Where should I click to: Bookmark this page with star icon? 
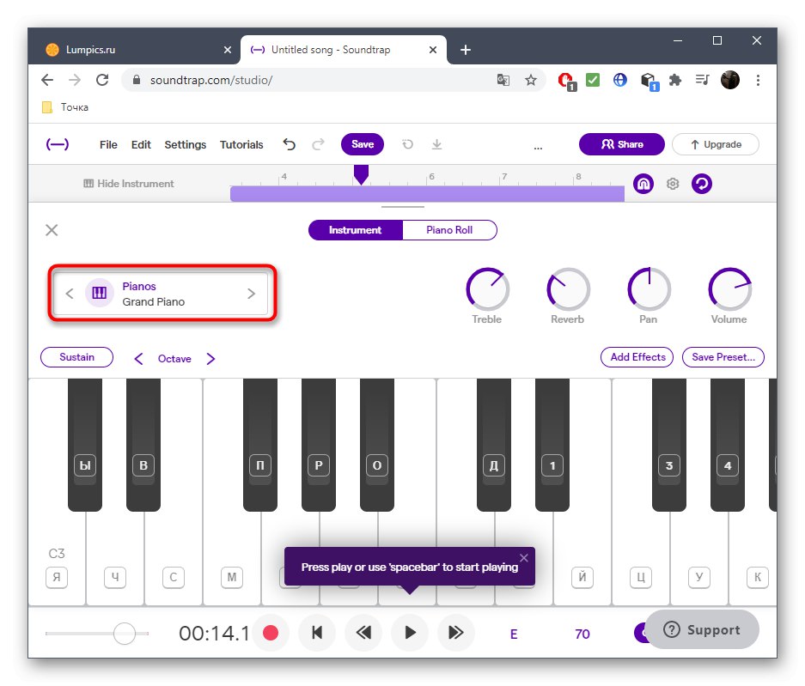tap(531, 80)
